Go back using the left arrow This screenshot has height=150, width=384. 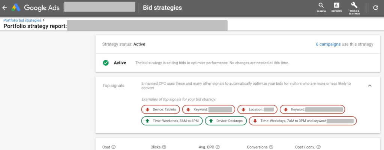click(4, 7)
